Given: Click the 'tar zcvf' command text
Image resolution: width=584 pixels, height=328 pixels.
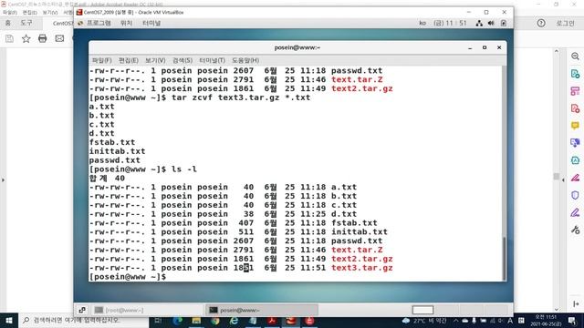Looking at the screenshot, I should pos(193,97).
